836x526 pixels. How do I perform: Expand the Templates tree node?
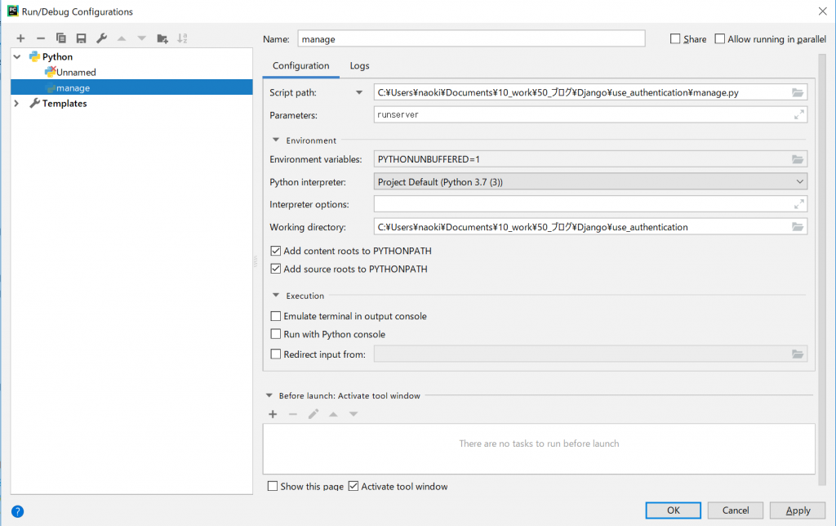pos(18,104)
